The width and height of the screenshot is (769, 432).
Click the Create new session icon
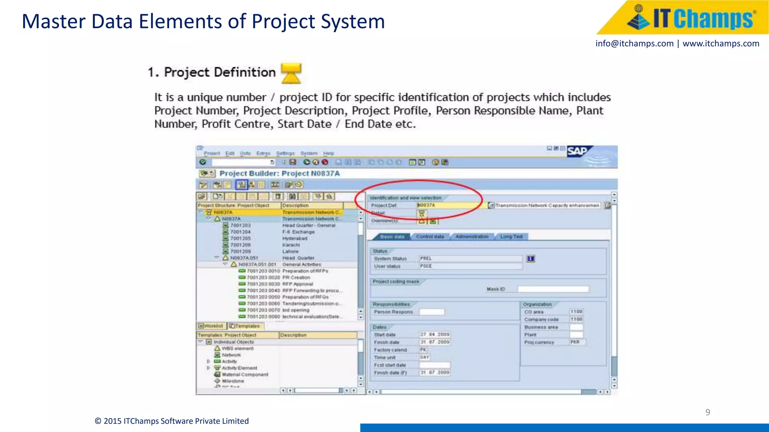[413, 162]
